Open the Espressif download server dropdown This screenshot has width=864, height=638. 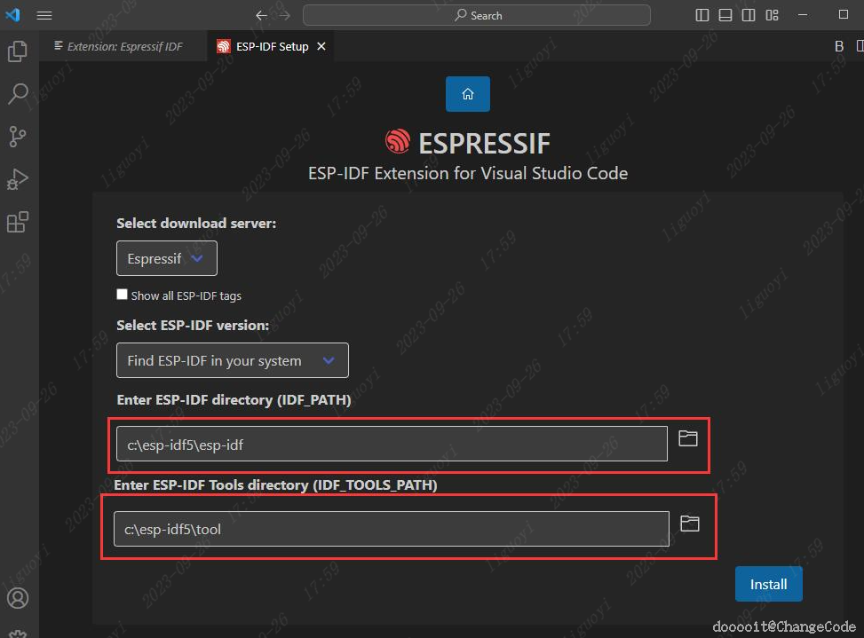tap(167, 258)
